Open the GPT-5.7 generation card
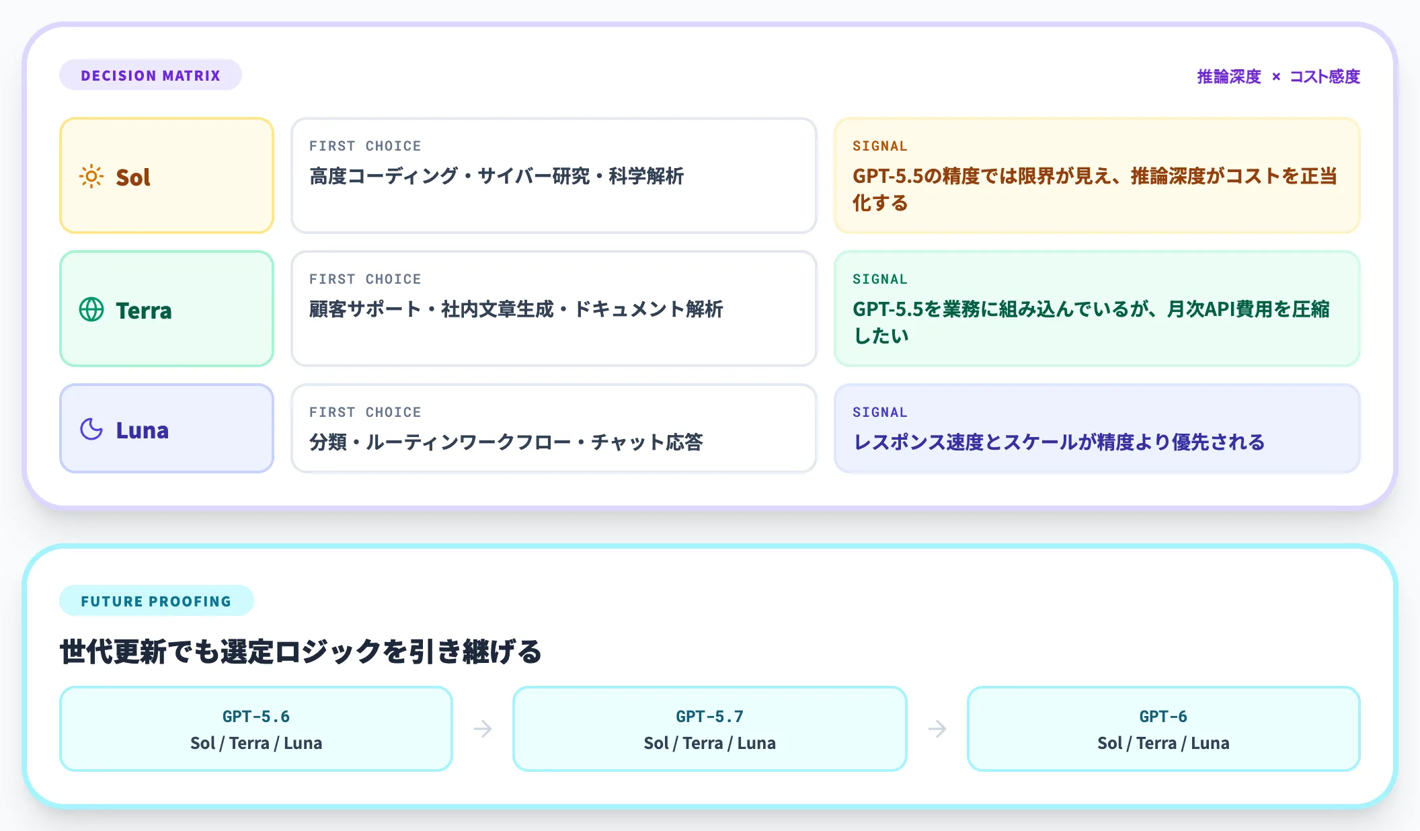The image size is (1420, 831). 710,729
